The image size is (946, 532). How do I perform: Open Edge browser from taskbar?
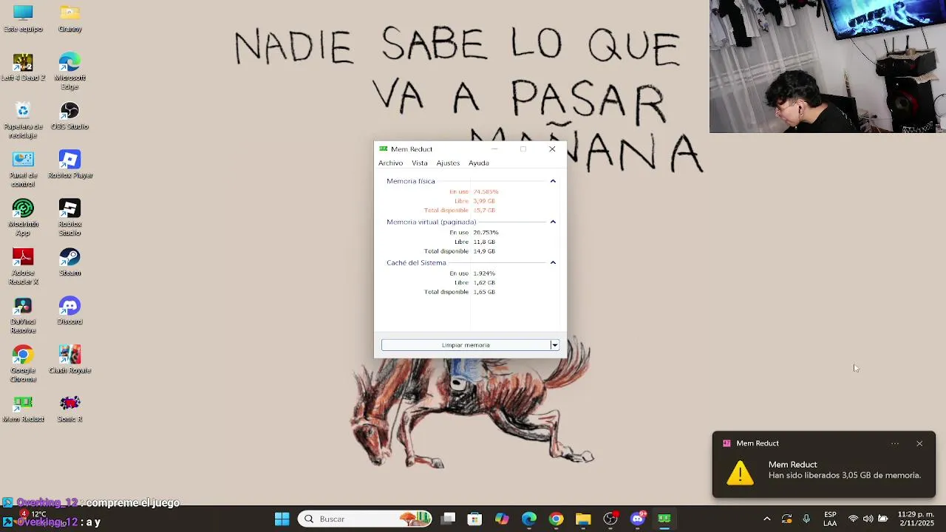529,519
